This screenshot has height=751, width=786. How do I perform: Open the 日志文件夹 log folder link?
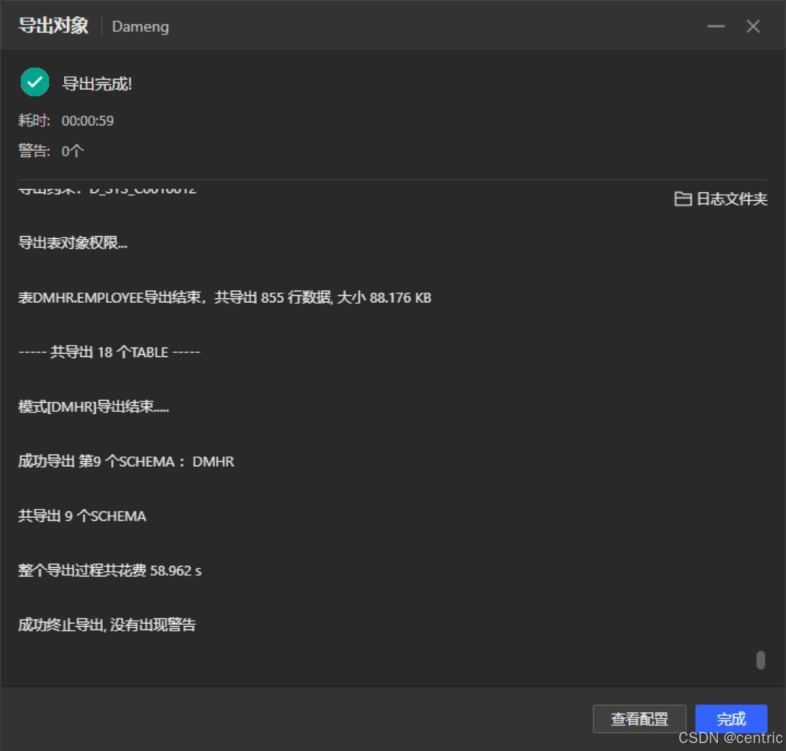tap(732, 200)
